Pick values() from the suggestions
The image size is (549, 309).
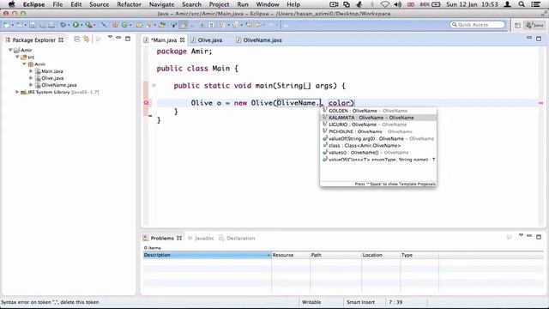pos(378,153)
